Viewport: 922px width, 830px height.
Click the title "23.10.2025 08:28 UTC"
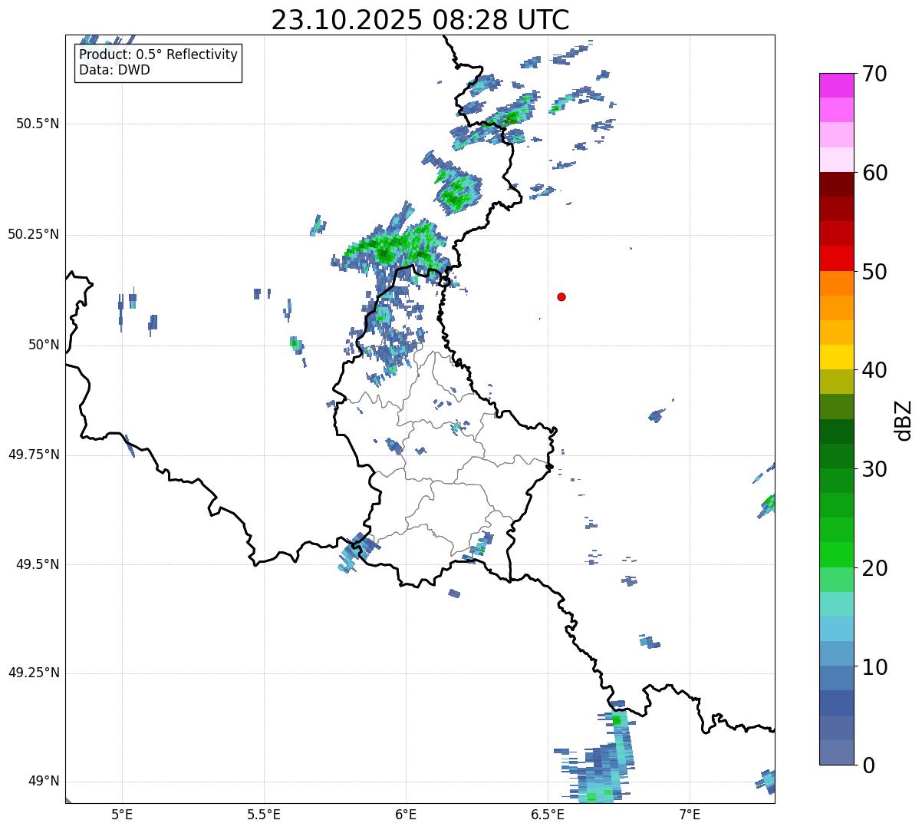tap(420, 20)
